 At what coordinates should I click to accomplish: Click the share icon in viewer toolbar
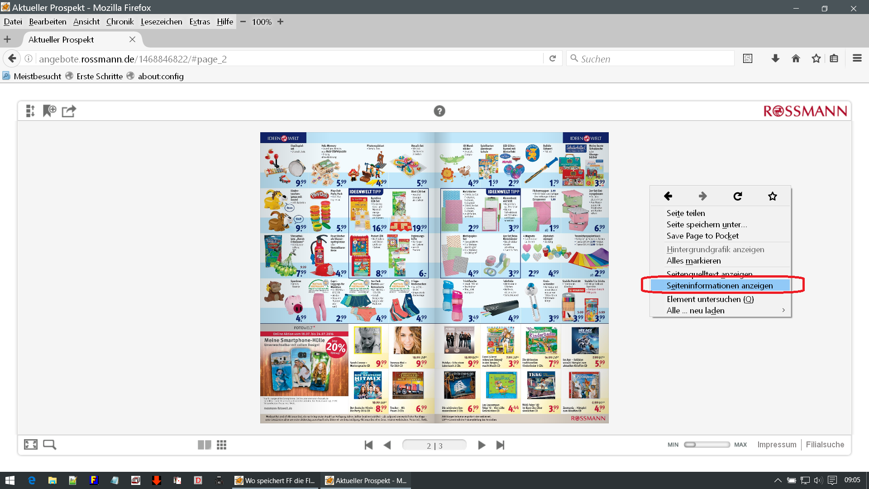click(x=69, y=111)
